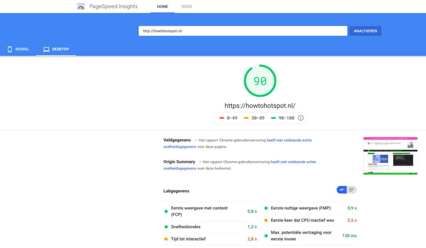Click the circular score gauge showing 90
The width and height of the screenshot is (426, 248).
pyautogui.click(x=260, y=81)
